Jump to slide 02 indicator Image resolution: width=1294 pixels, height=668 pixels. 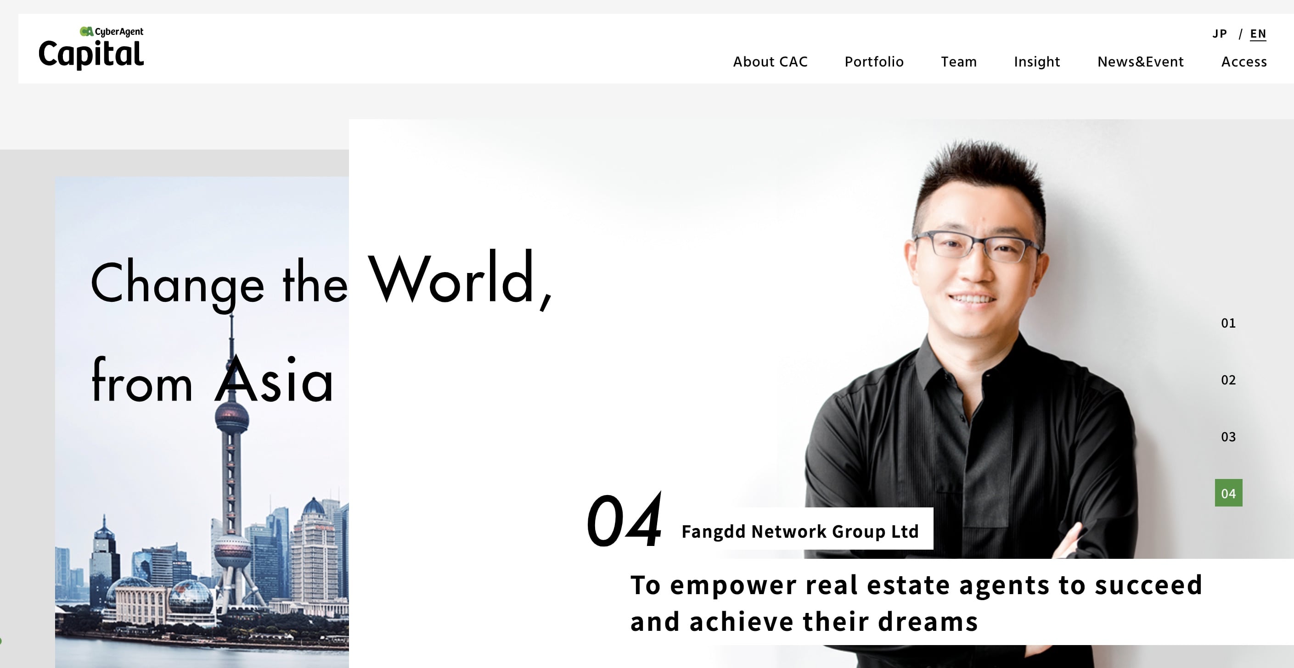click(1228, 380)
